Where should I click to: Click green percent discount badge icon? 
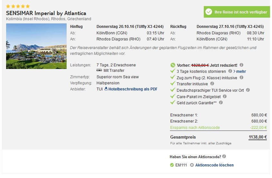(x=173, y=65)
